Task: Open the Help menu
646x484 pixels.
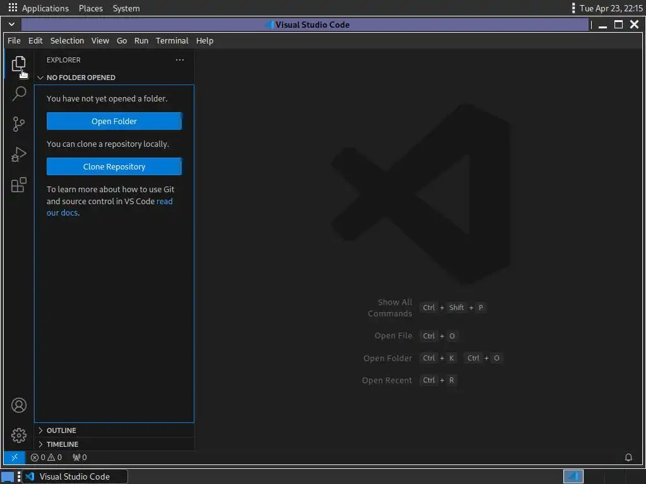Action: [x=205, y=41]
